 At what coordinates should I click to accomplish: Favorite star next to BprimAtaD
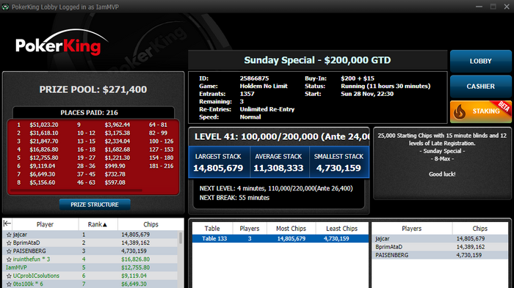9,243
